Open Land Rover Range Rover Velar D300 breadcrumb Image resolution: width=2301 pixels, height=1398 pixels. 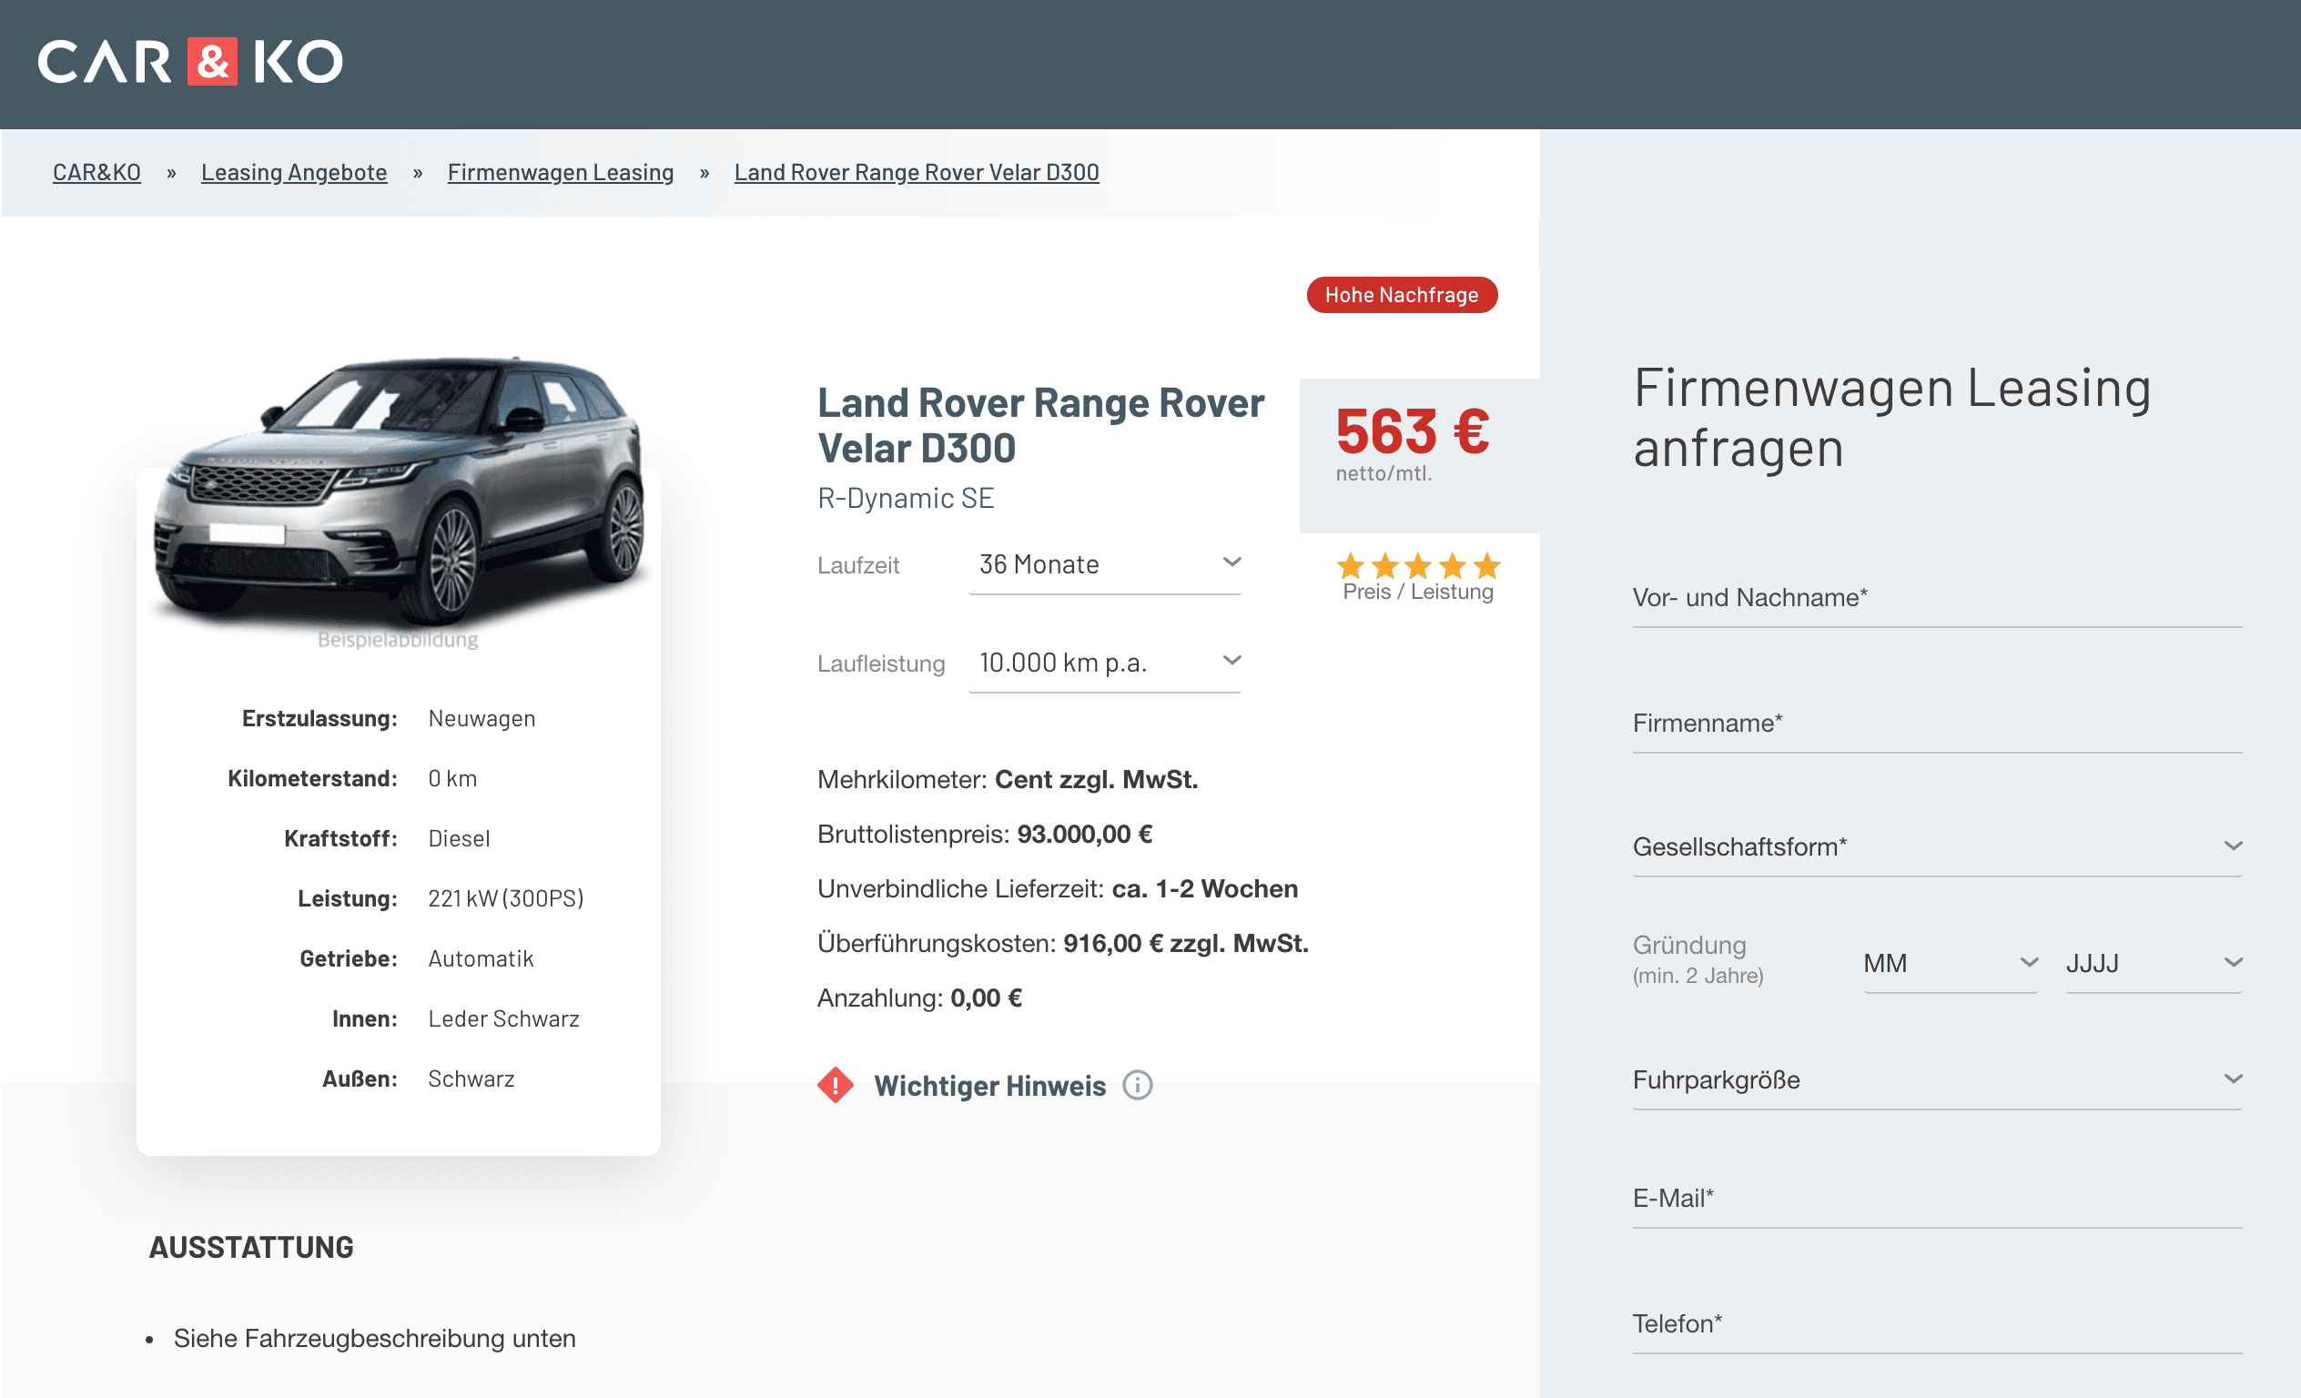click(x=916, y=172)
